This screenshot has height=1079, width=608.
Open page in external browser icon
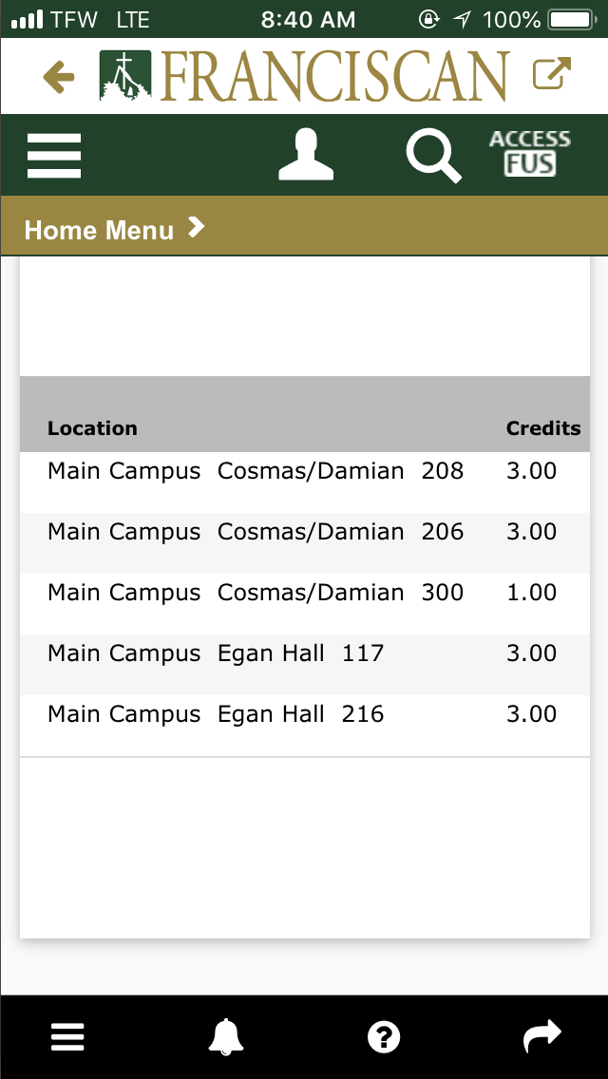(x=552, y=75)
